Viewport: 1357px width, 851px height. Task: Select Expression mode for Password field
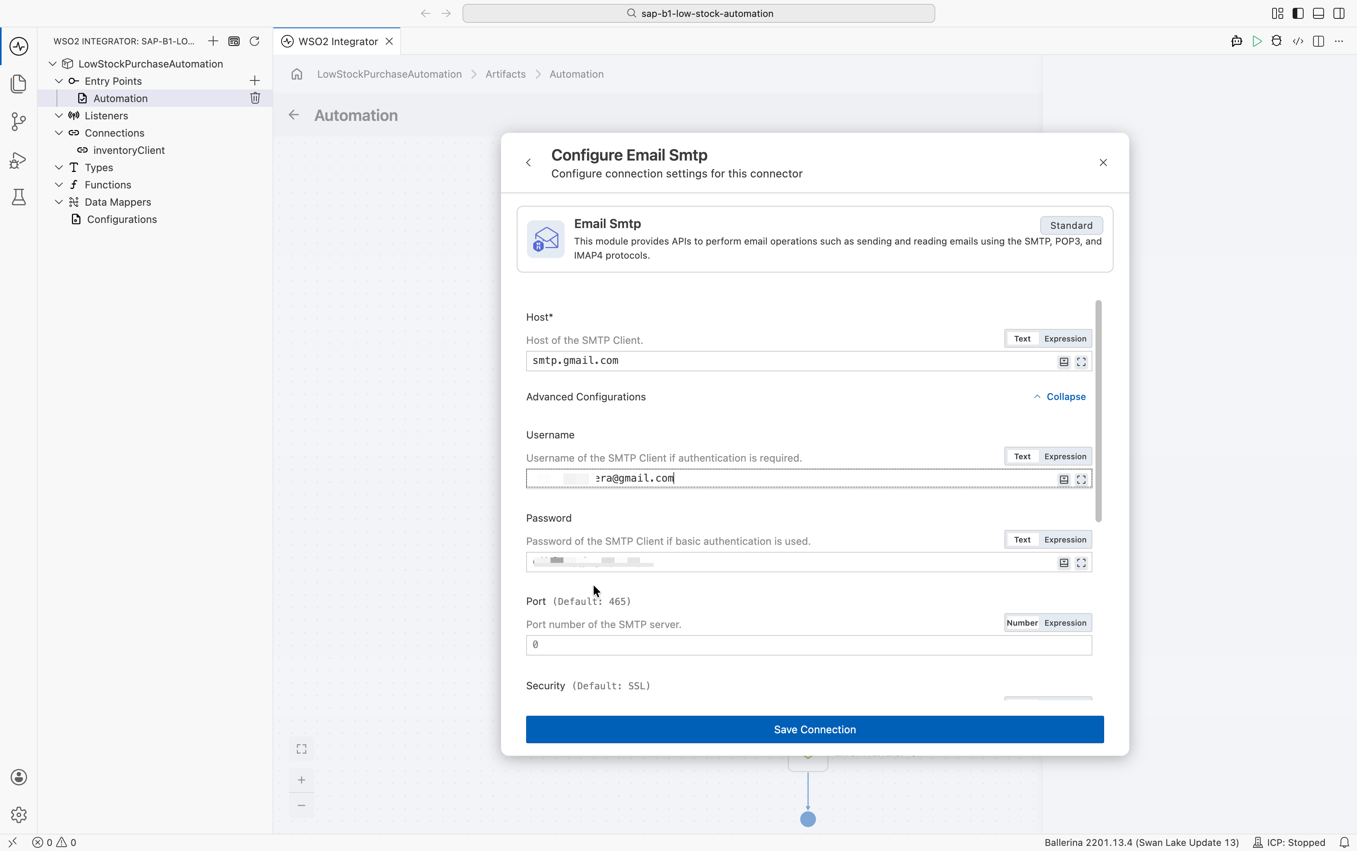[x=1065, y=540]
